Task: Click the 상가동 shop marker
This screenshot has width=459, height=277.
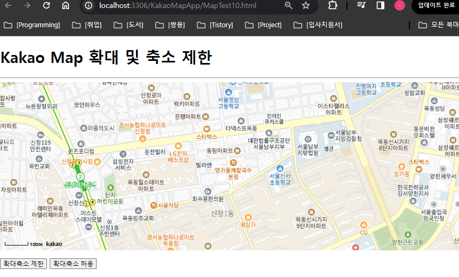Action: 401,167
